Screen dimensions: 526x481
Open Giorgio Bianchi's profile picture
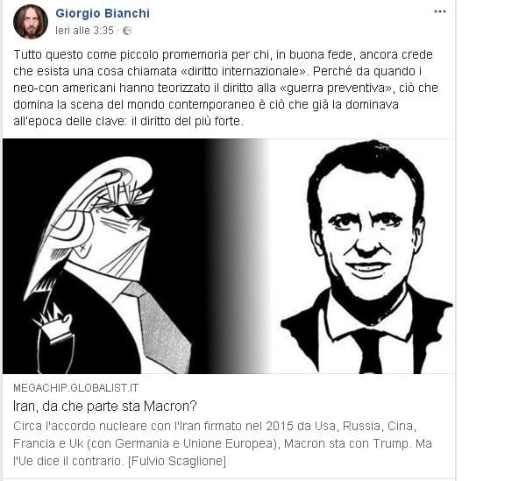point(31,22)
